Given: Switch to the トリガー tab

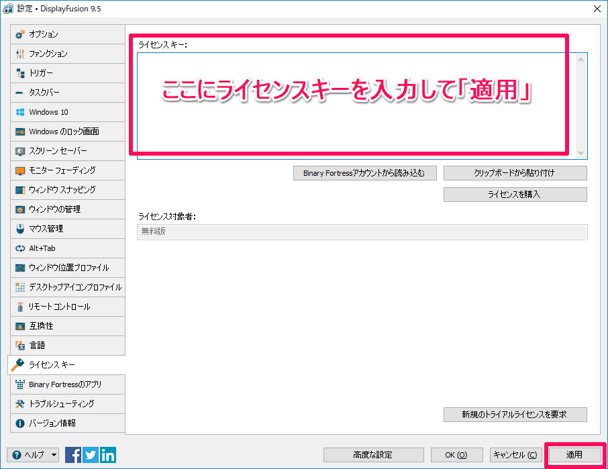Looking at the screenshot, I should (68, 73).
